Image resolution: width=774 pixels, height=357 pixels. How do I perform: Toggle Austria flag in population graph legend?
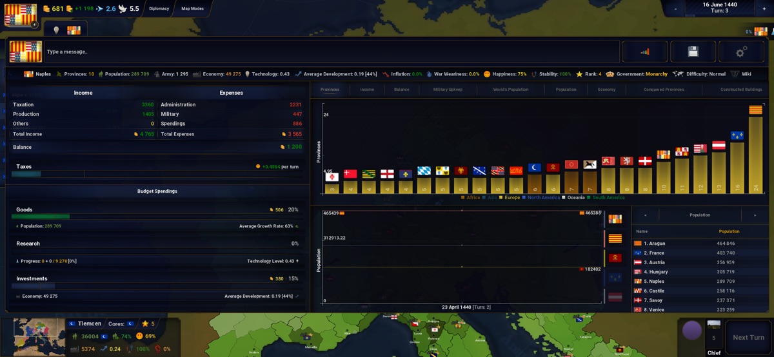615,297
